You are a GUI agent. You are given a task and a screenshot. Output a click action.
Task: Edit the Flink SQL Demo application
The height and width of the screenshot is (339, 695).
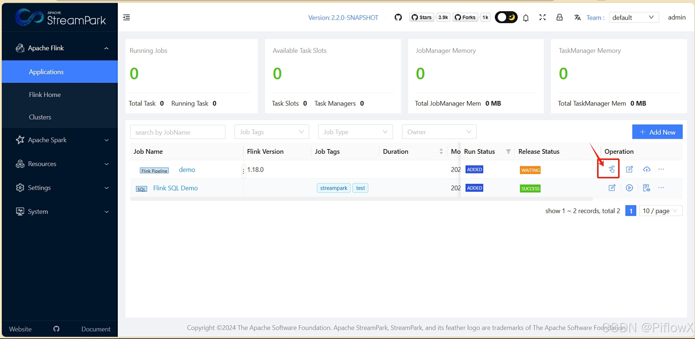click(612, 188)
